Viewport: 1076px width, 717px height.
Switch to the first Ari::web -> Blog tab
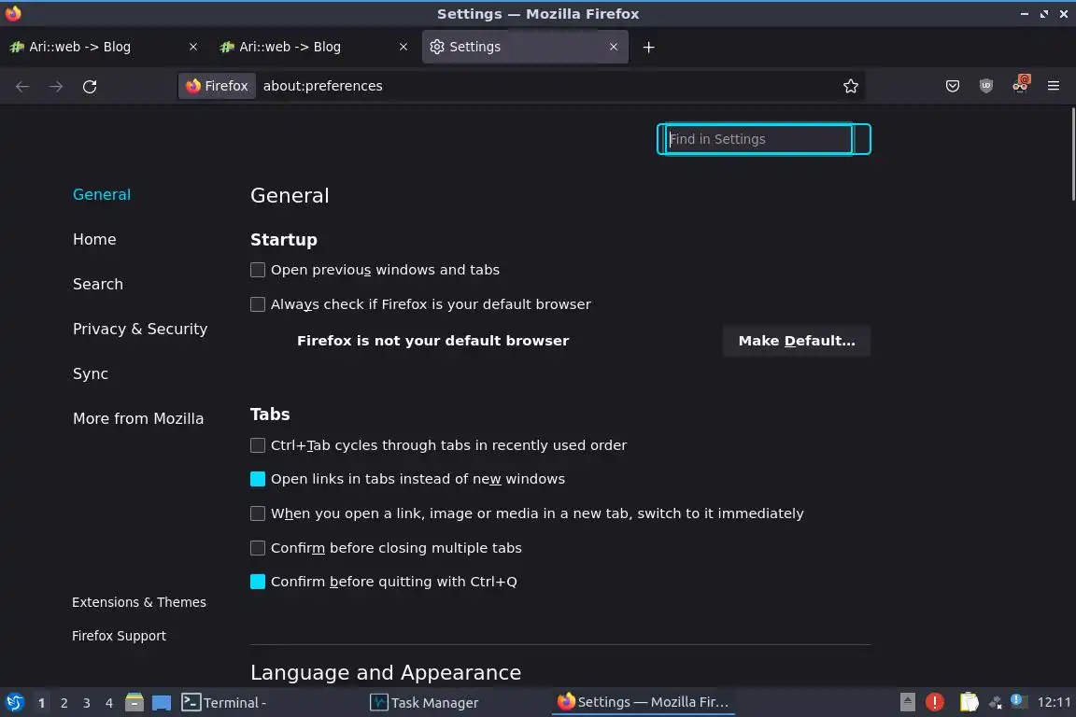(x=103, y=47)
